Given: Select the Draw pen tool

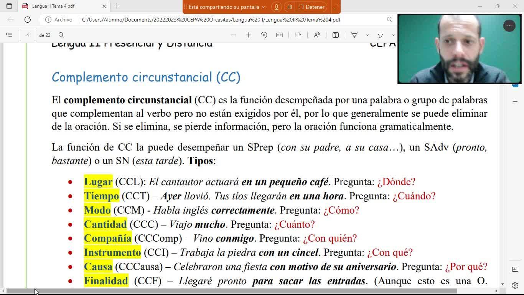Looking at the screenshot, I should (x=354, y=35).
